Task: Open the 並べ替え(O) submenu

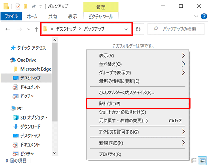Action: [138, 64]
